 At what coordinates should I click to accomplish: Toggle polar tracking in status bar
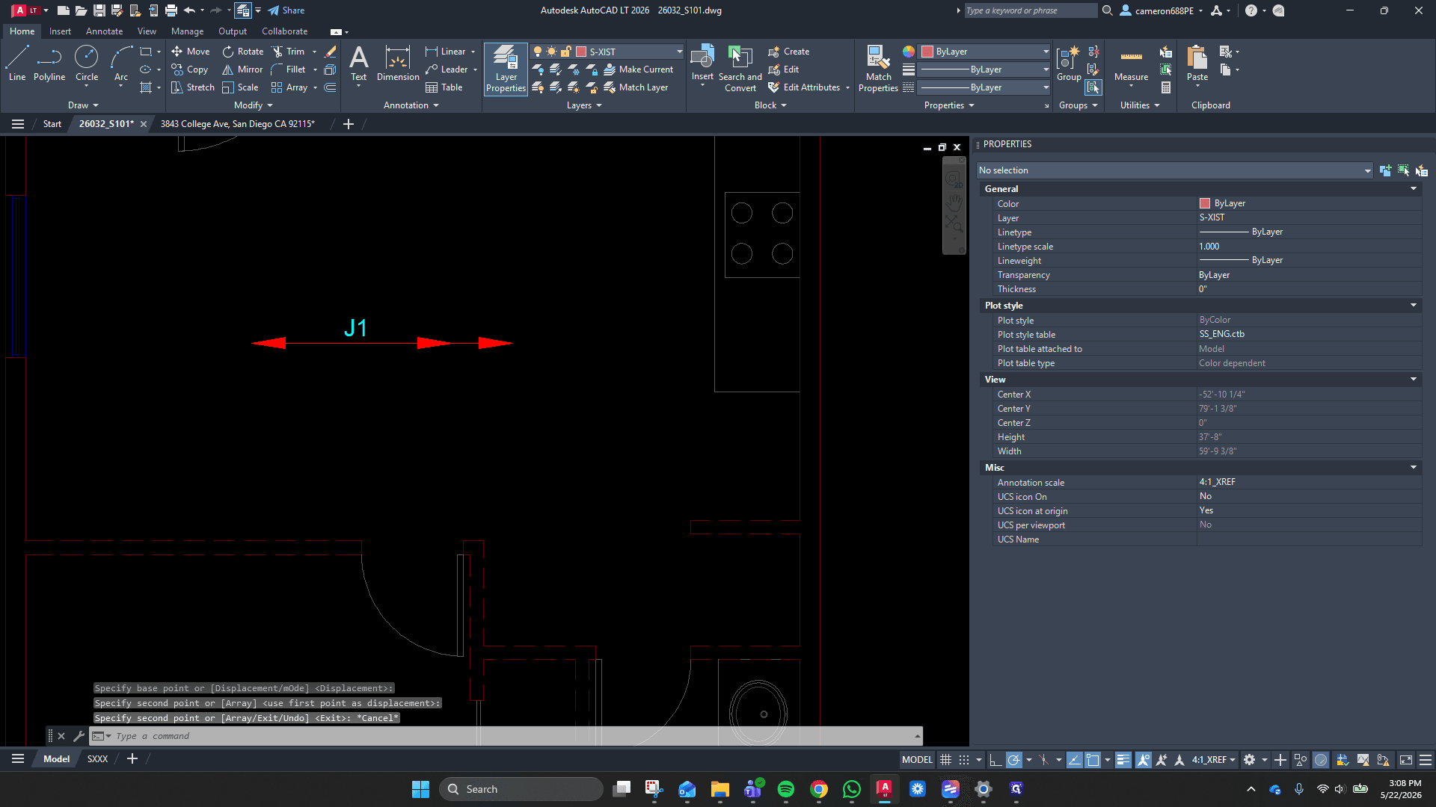point(1014,760)
